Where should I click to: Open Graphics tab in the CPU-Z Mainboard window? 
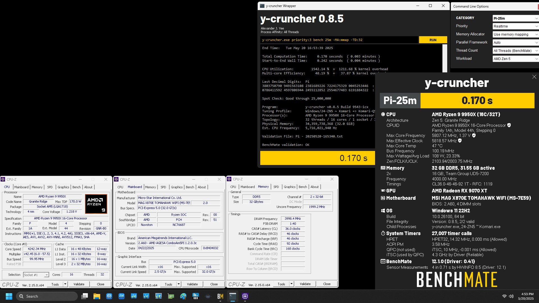(x=177, y=187)
